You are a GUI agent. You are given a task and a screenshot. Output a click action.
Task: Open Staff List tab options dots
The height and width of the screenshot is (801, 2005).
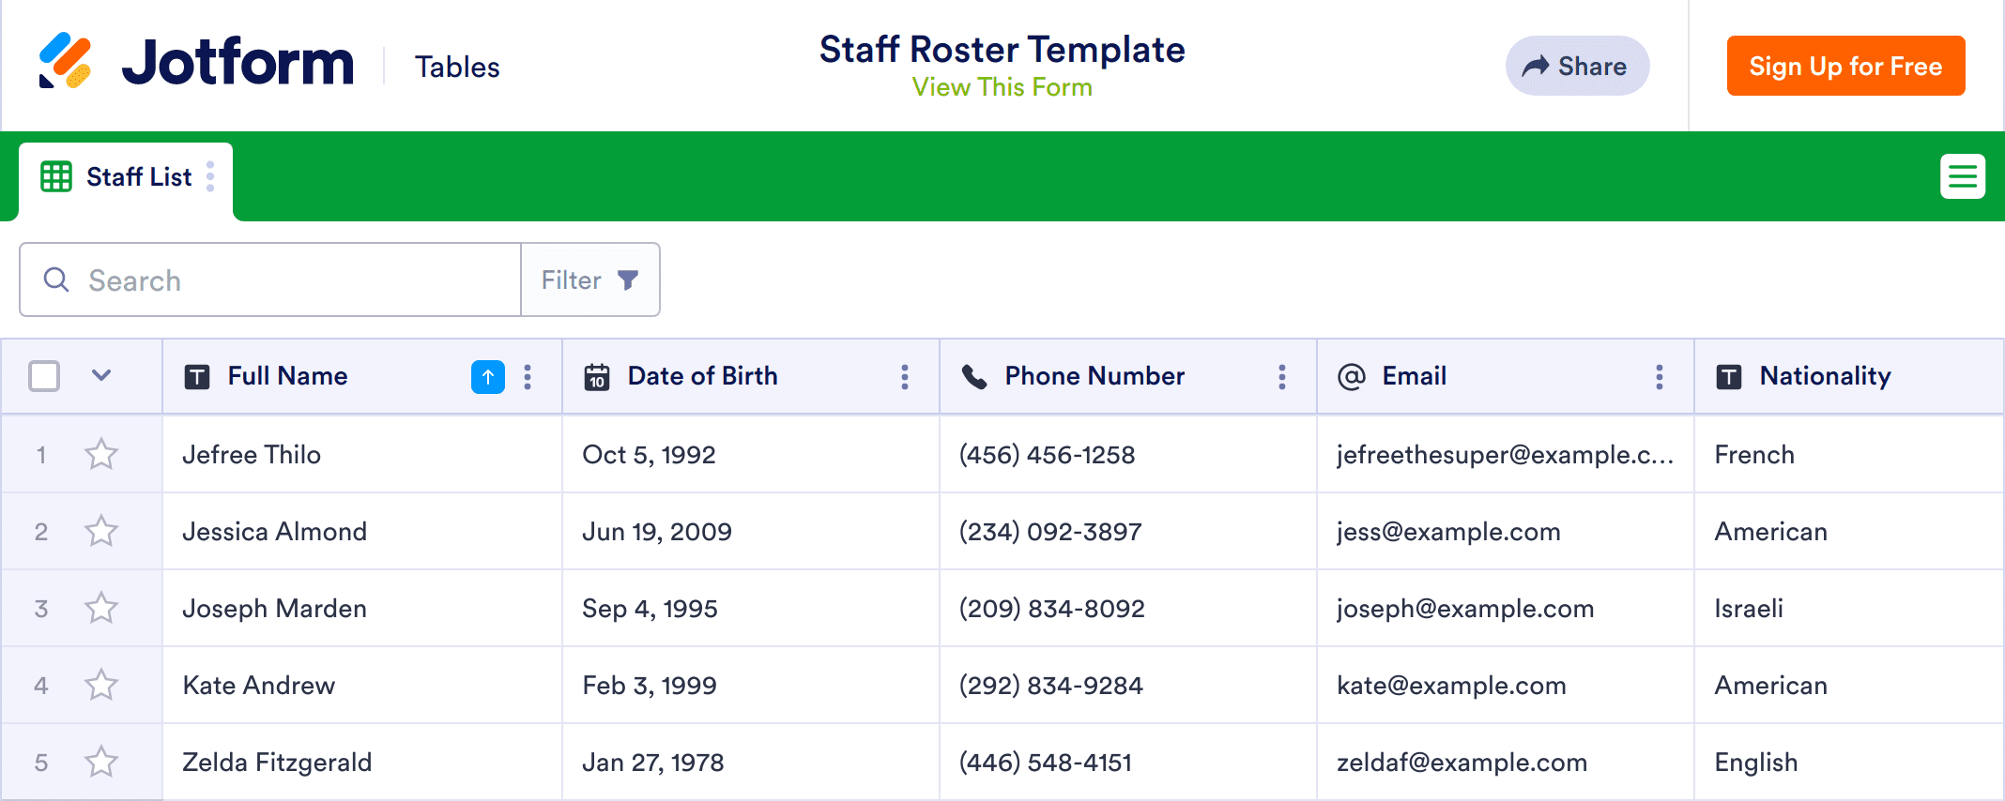tap(210, 176)
